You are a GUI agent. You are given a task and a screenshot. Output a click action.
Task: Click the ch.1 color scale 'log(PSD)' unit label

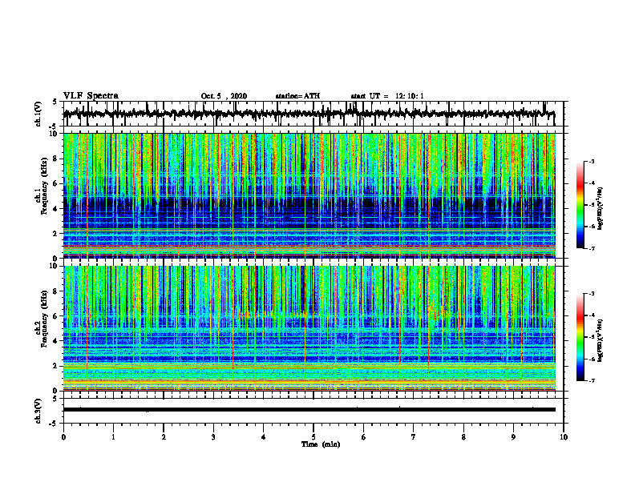600,208
